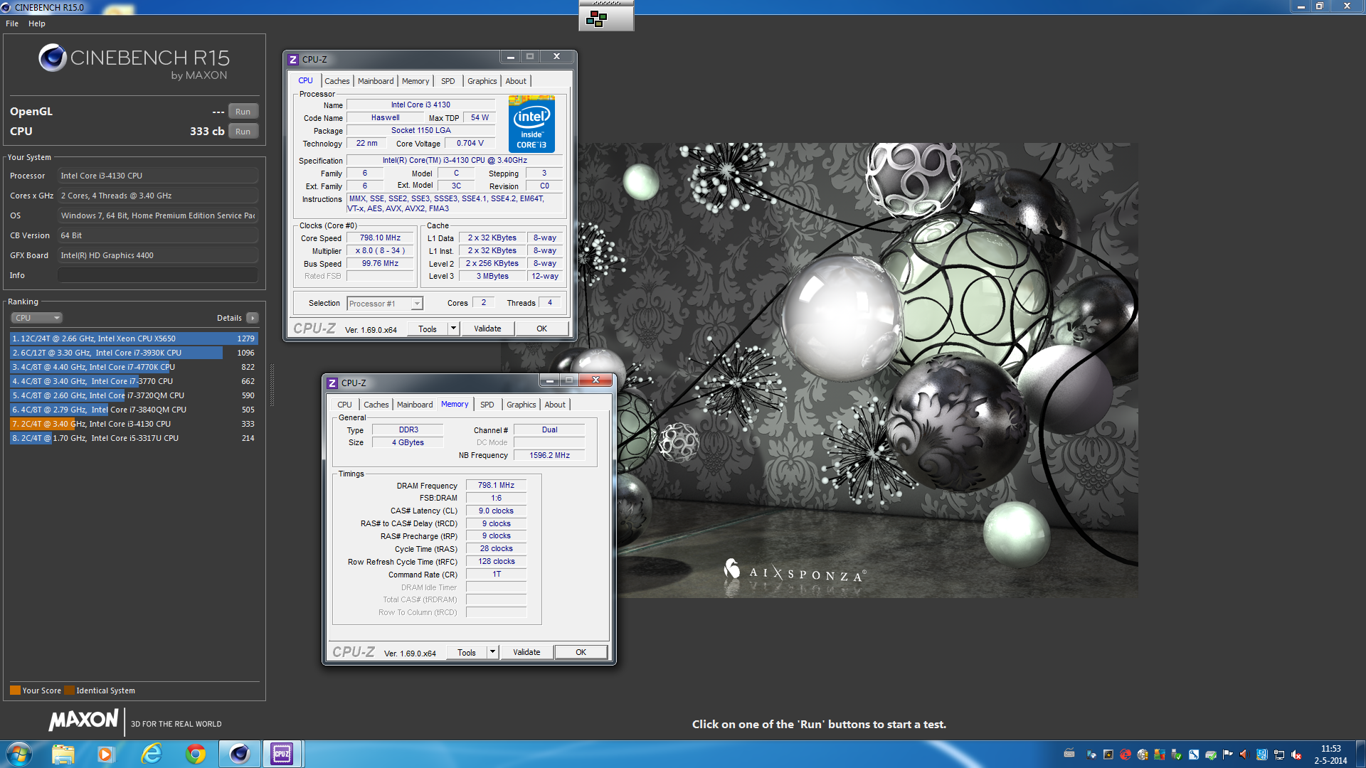Select ranking row Intel Core i7-3720QM CPU
The image size is (1366, 768).
click(x=134, y=395)
